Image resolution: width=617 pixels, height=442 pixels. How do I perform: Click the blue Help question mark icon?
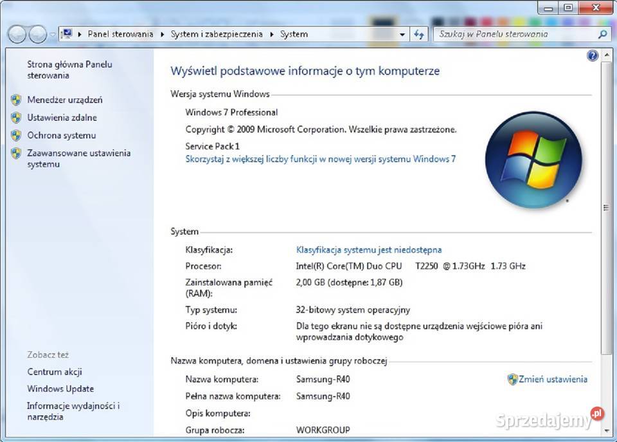point(592,56)
